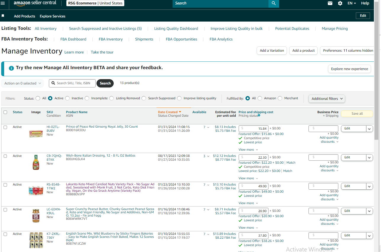Check the row checkbox for SKU HI-02TL-8U8V
381x252 pixels.
tap(5, 127)
